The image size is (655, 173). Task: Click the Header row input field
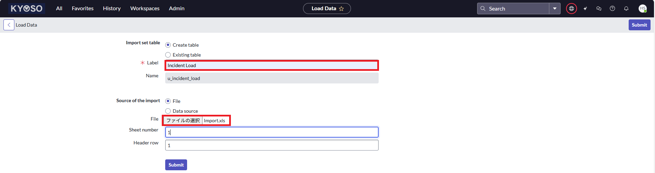(x=272, y=145)
